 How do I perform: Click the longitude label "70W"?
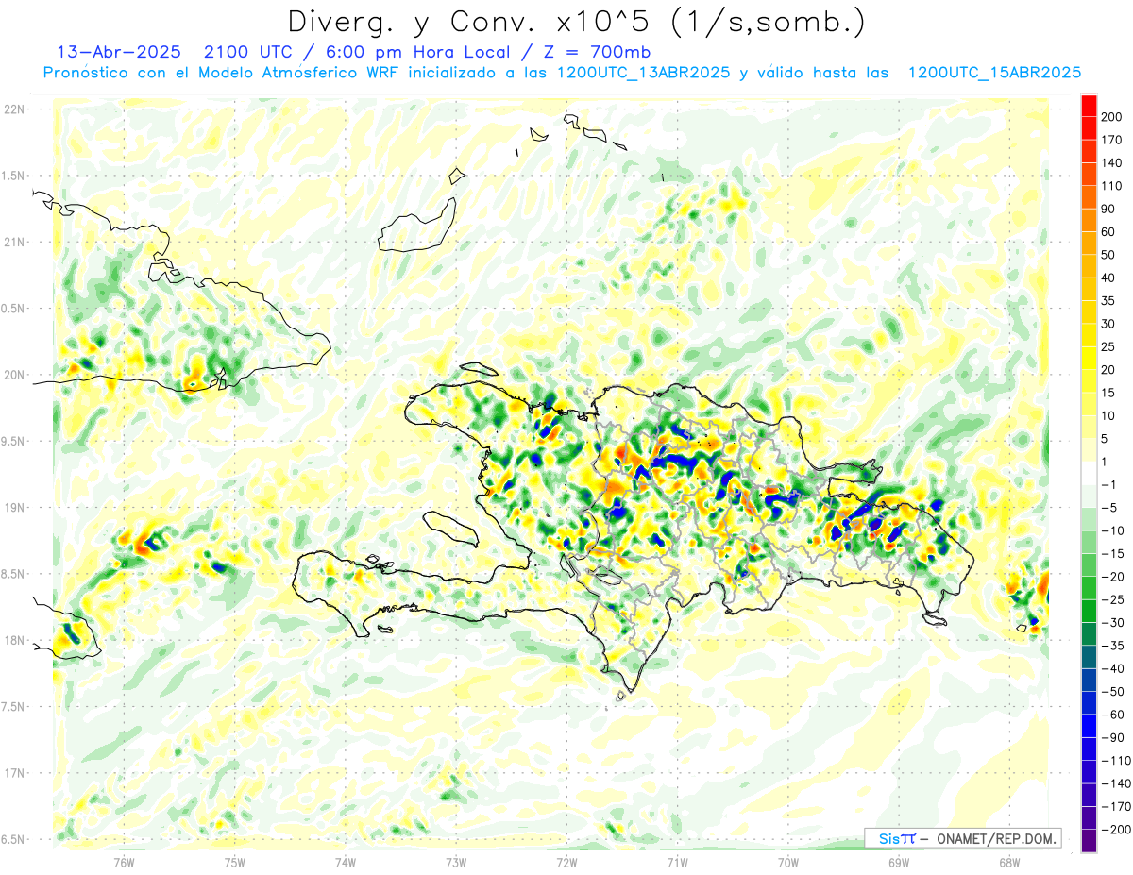click(x=788, y=862)
